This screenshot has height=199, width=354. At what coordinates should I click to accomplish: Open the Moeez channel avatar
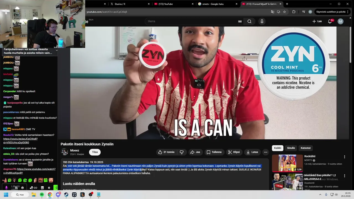point(64,152)
